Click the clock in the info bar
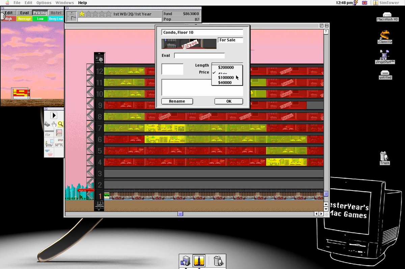The height and width of the screenshot is (269, 405). [x=72, y=16]
